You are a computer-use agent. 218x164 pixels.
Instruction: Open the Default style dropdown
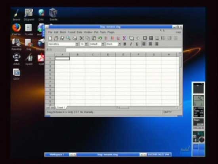[103, 44]
